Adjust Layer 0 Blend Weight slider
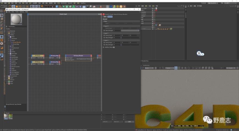 (x=130, y=31)
